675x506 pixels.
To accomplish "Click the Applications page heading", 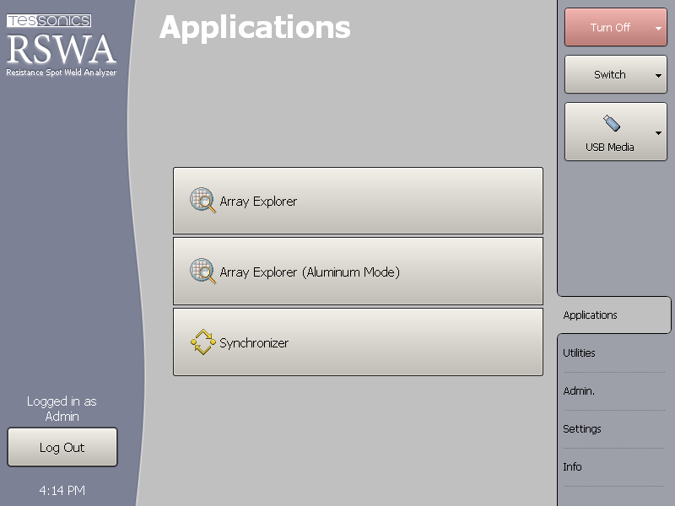I will (x=255, y=29).
